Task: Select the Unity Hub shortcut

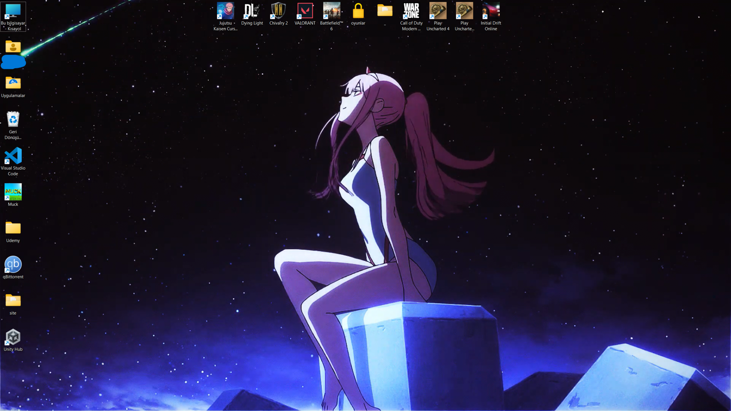Action: pyautogui.click(x=13, y=337)
